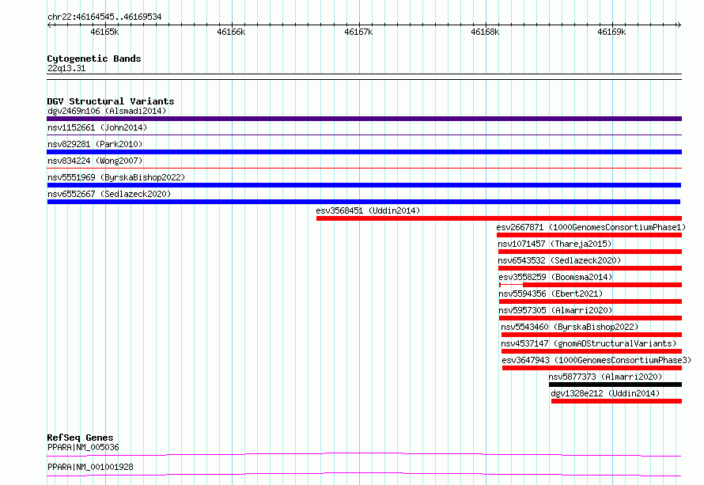
Task: Select the blue nsv6552667 variant bar
Action: click(x=364, y=202)
